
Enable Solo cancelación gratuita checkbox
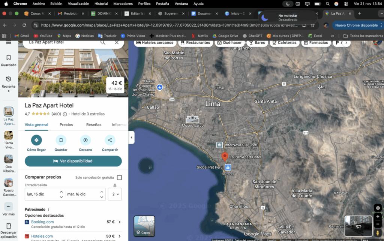click(x=119, y=178)
